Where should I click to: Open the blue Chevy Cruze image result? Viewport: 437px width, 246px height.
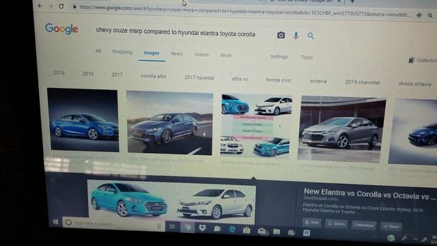coord(83,120)
